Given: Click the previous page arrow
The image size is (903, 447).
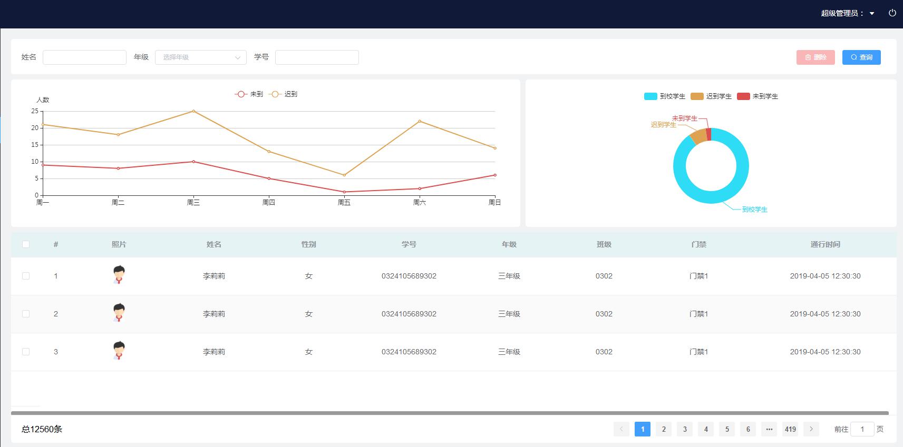Looking at the screenshot, I should [621, 429].
